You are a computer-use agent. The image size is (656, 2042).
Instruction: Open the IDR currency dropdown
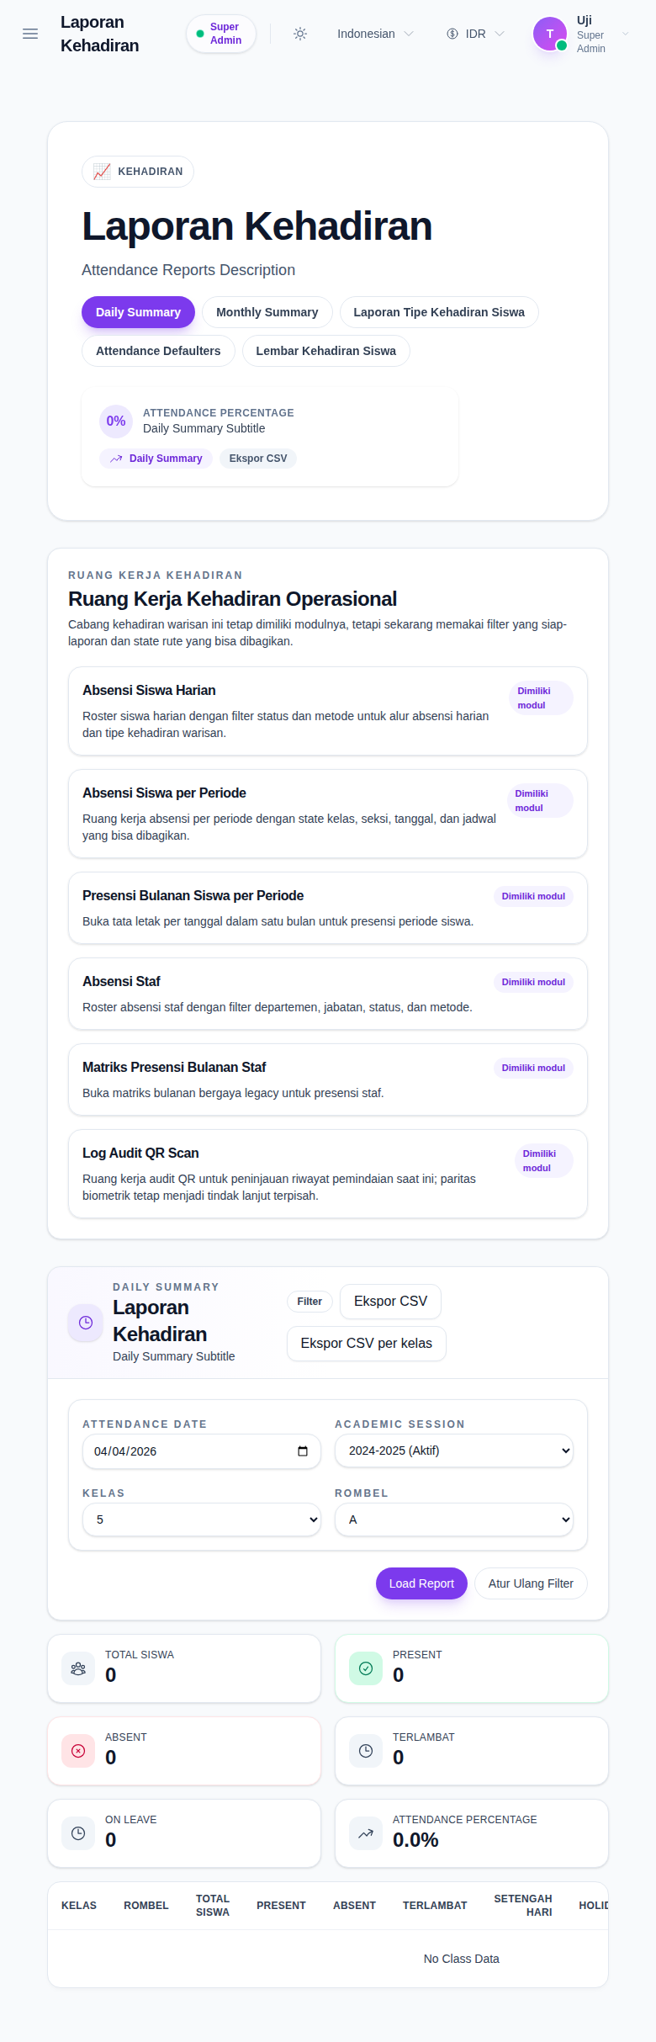click(x=476, y=34)
